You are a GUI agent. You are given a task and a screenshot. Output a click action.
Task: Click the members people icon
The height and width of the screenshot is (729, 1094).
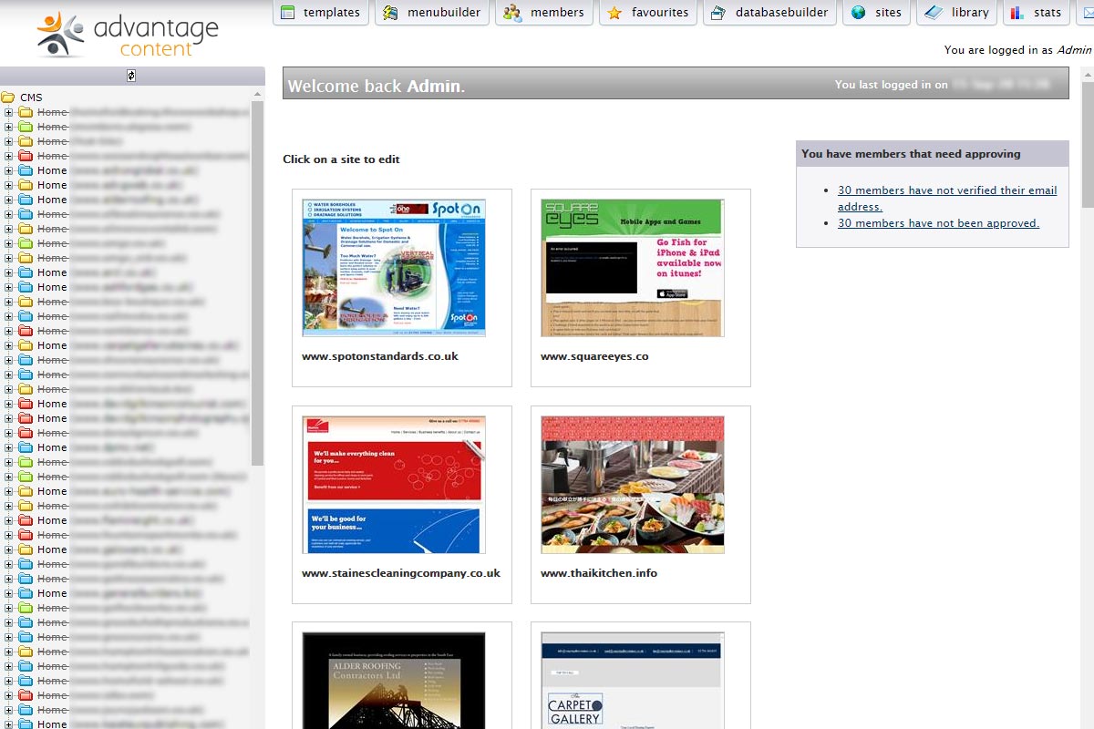pos(512,13)
